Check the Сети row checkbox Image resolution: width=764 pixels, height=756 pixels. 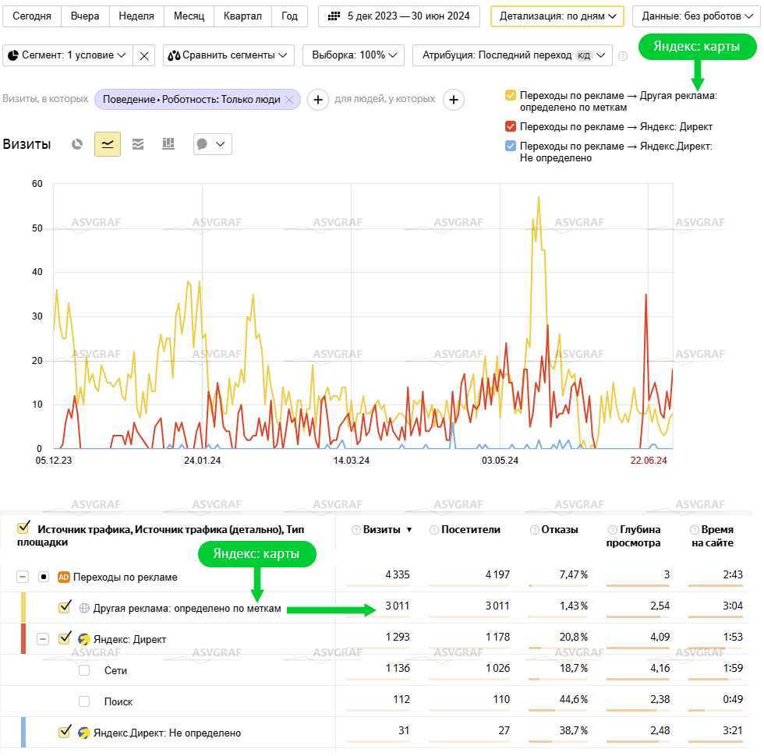pos(84,671)
